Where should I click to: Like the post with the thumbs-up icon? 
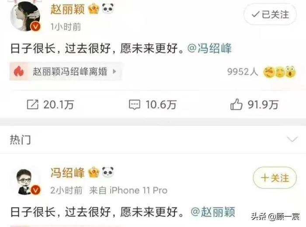(x=236, y=104)
